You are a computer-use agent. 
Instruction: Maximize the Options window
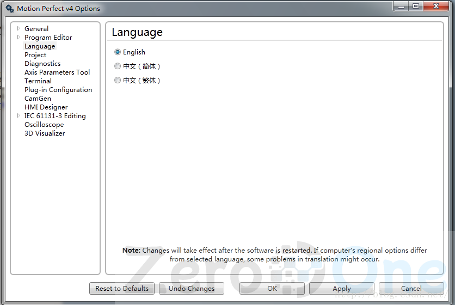pyautogui.click(x=416, y=6)
